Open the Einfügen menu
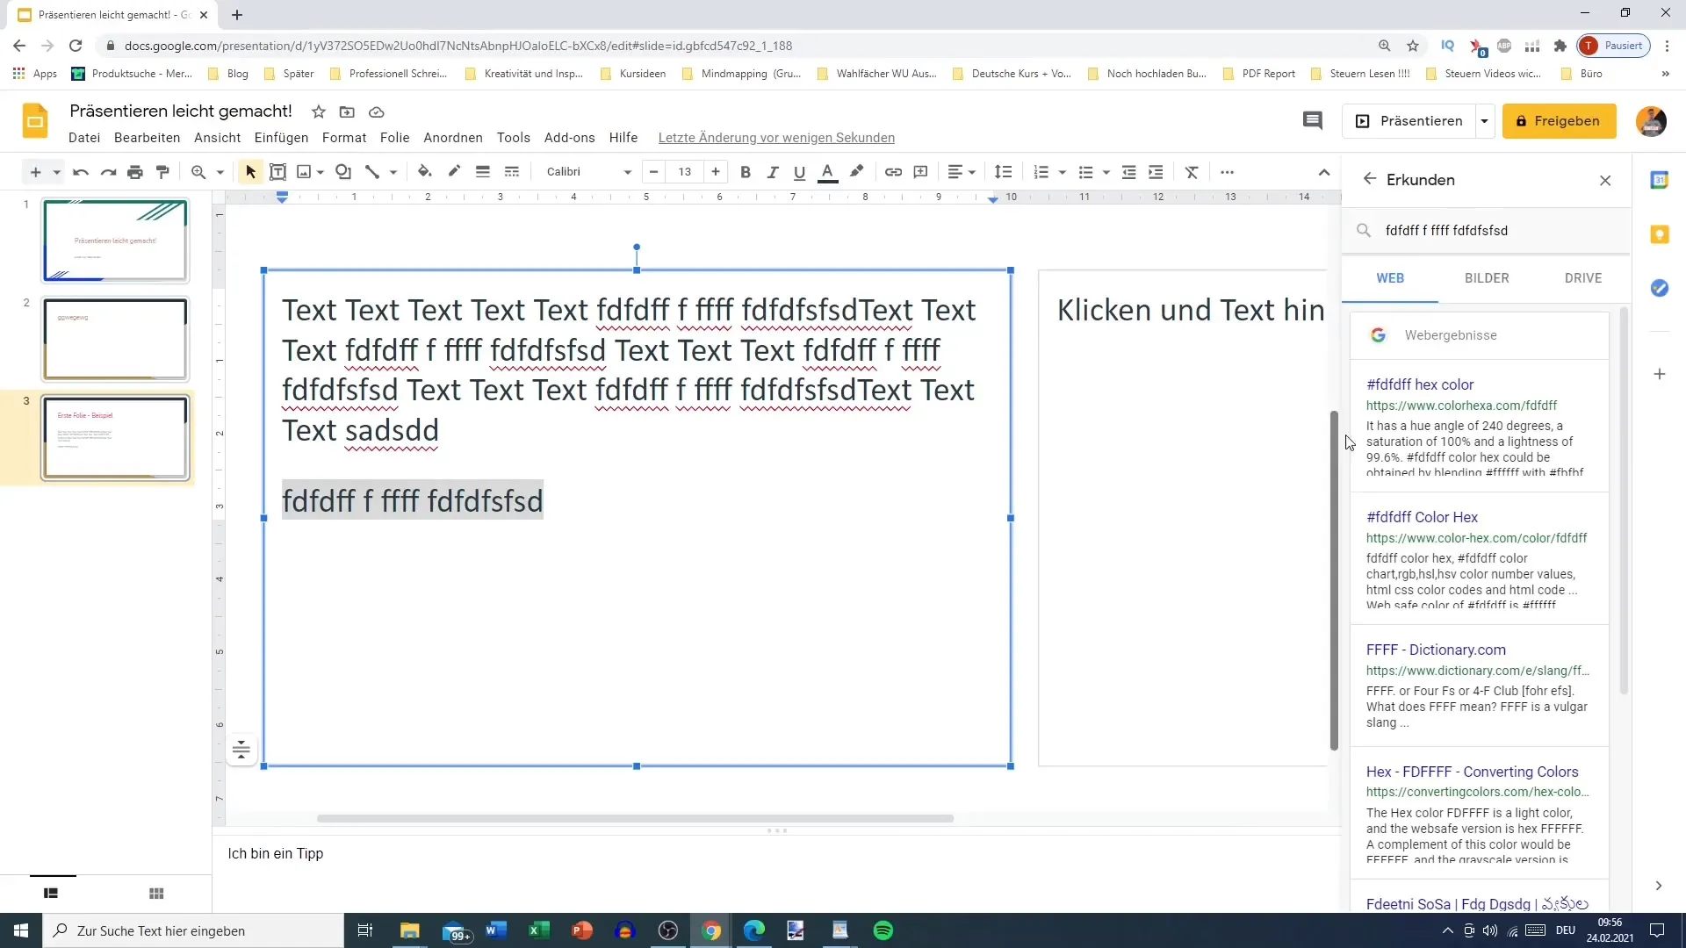The width and height of the screenshot is (1686, 948). coord(281,138)
